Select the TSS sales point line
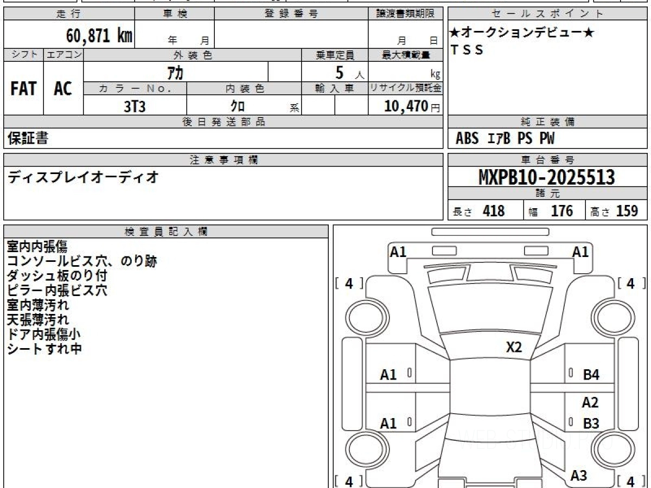The height and width of the screenshot is (488, 651). click(467, 50)
